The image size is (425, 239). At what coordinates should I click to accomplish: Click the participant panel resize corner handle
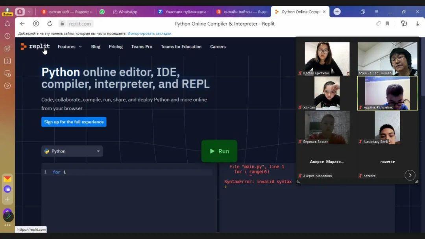(x=416, y=182)
